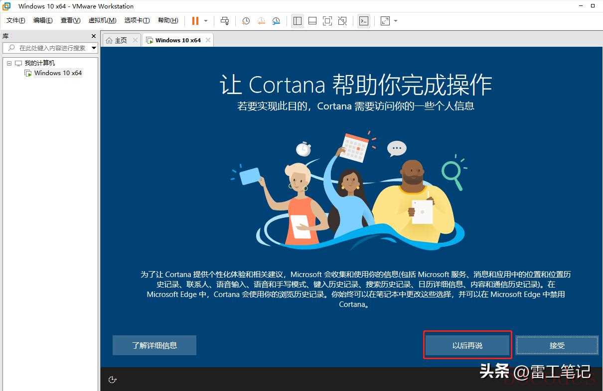Viewport: 603px width, 391px height.
Task: Toggle the library sidebar panel display
Action: pyautogui.click(x=298, y=21)
